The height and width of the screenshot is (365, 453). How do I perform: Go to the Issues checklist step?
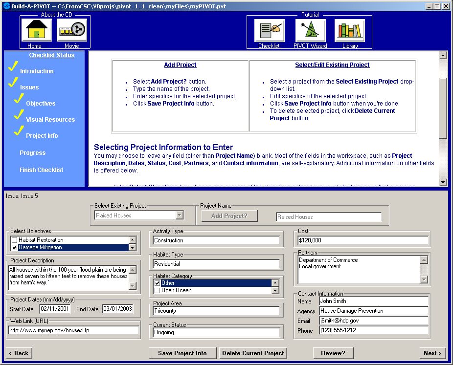(x=29, y=87)
